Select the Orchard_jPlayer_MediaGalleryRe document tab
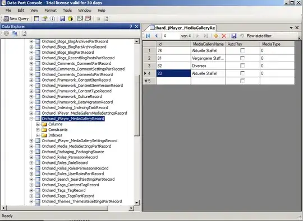The width and height of the screenshot is (303, 221). tap(182, 28)
